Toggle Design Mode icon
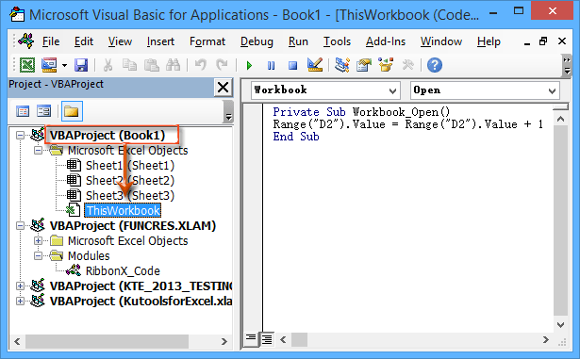 315,65
